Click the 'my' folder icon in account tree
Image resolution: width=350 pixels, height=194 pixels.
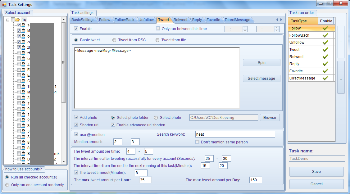tap(17, 20)
